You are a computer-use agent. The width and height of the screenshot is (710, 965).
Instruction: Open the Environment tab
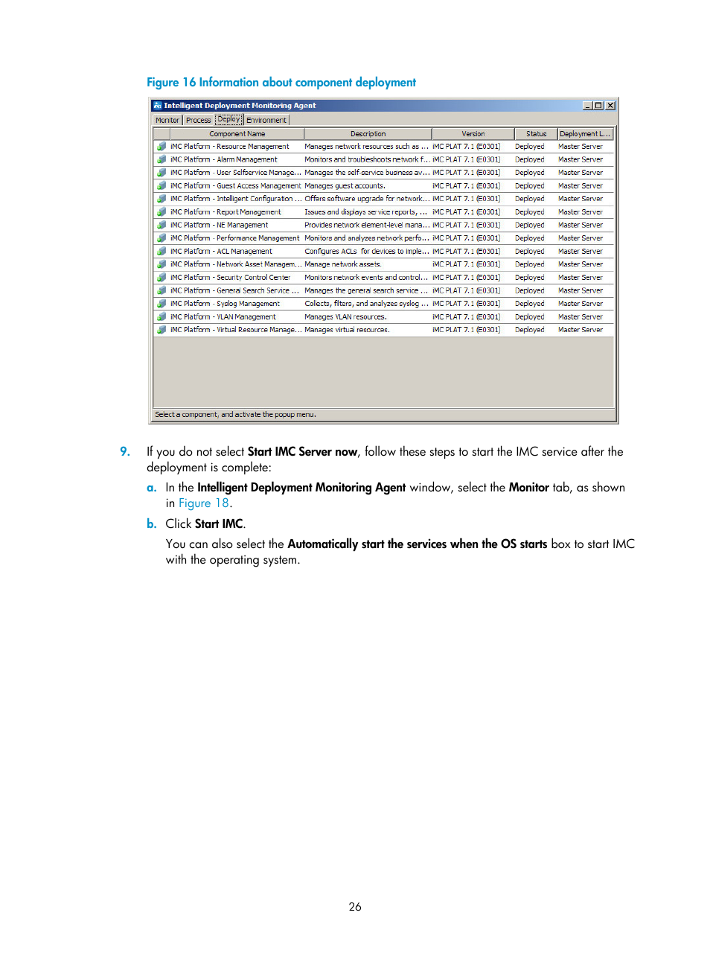[x=266, y=120]
